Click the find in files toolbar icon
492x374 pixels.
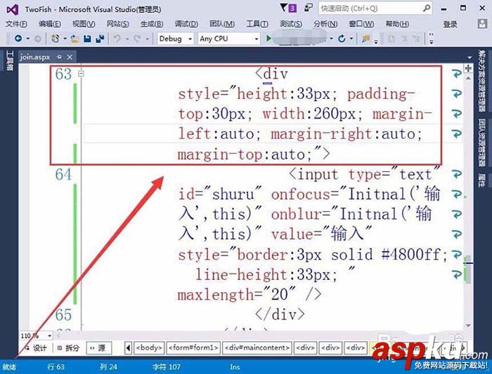pyautogui.click(x=365, y=39)
